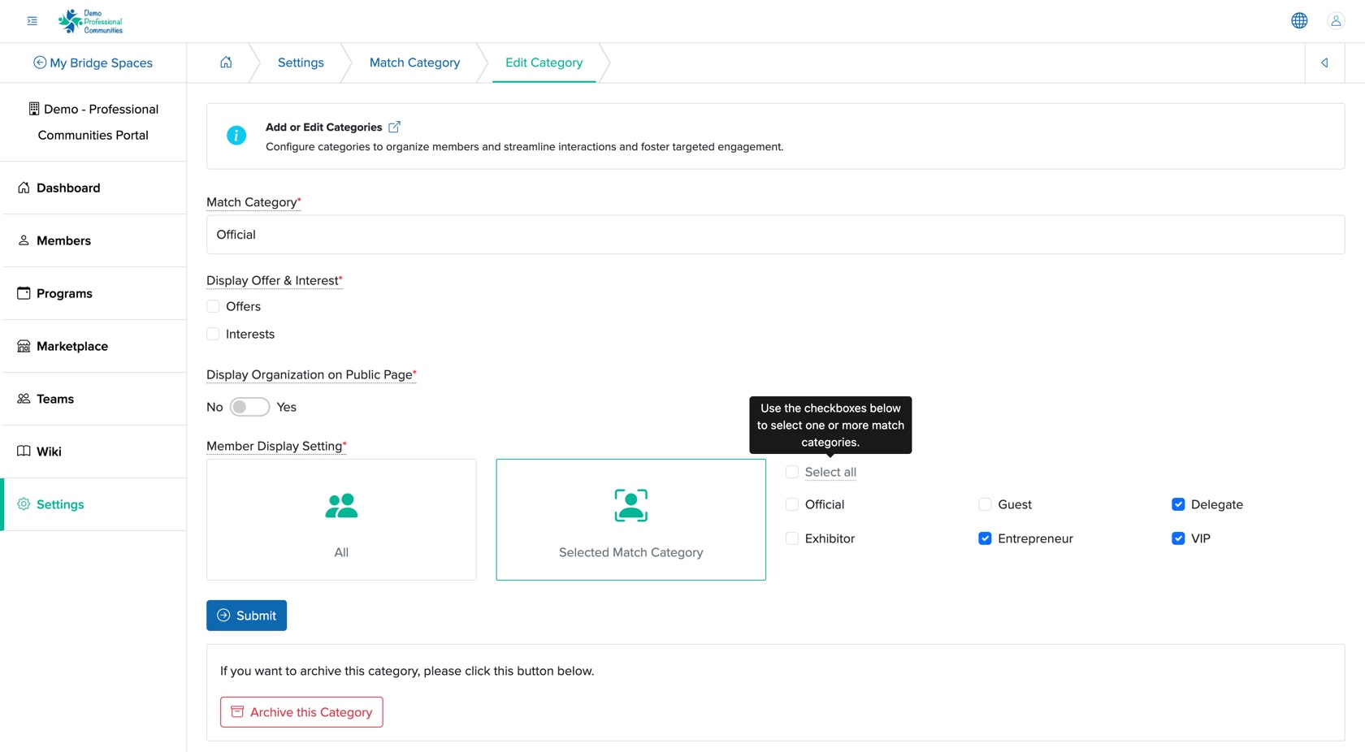Toggle Display Organization on Public Page switch
This screenshot has width=1365, height=752.
coord(249,407)
